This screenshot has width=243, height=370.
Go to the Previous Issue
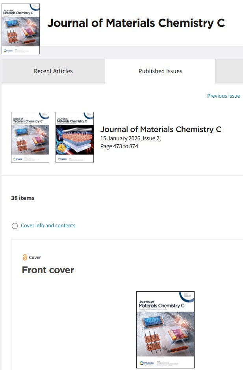(223, 96)
